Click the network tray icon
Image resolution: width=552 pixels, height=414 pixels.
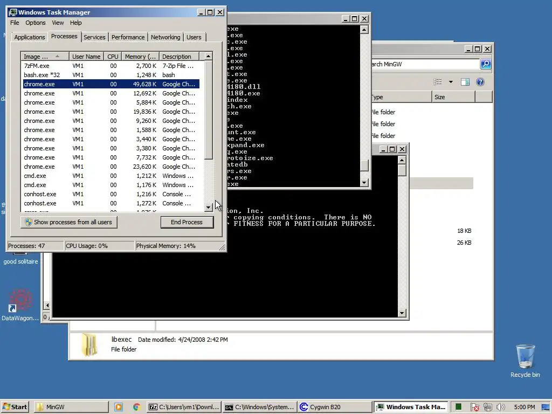487,407
